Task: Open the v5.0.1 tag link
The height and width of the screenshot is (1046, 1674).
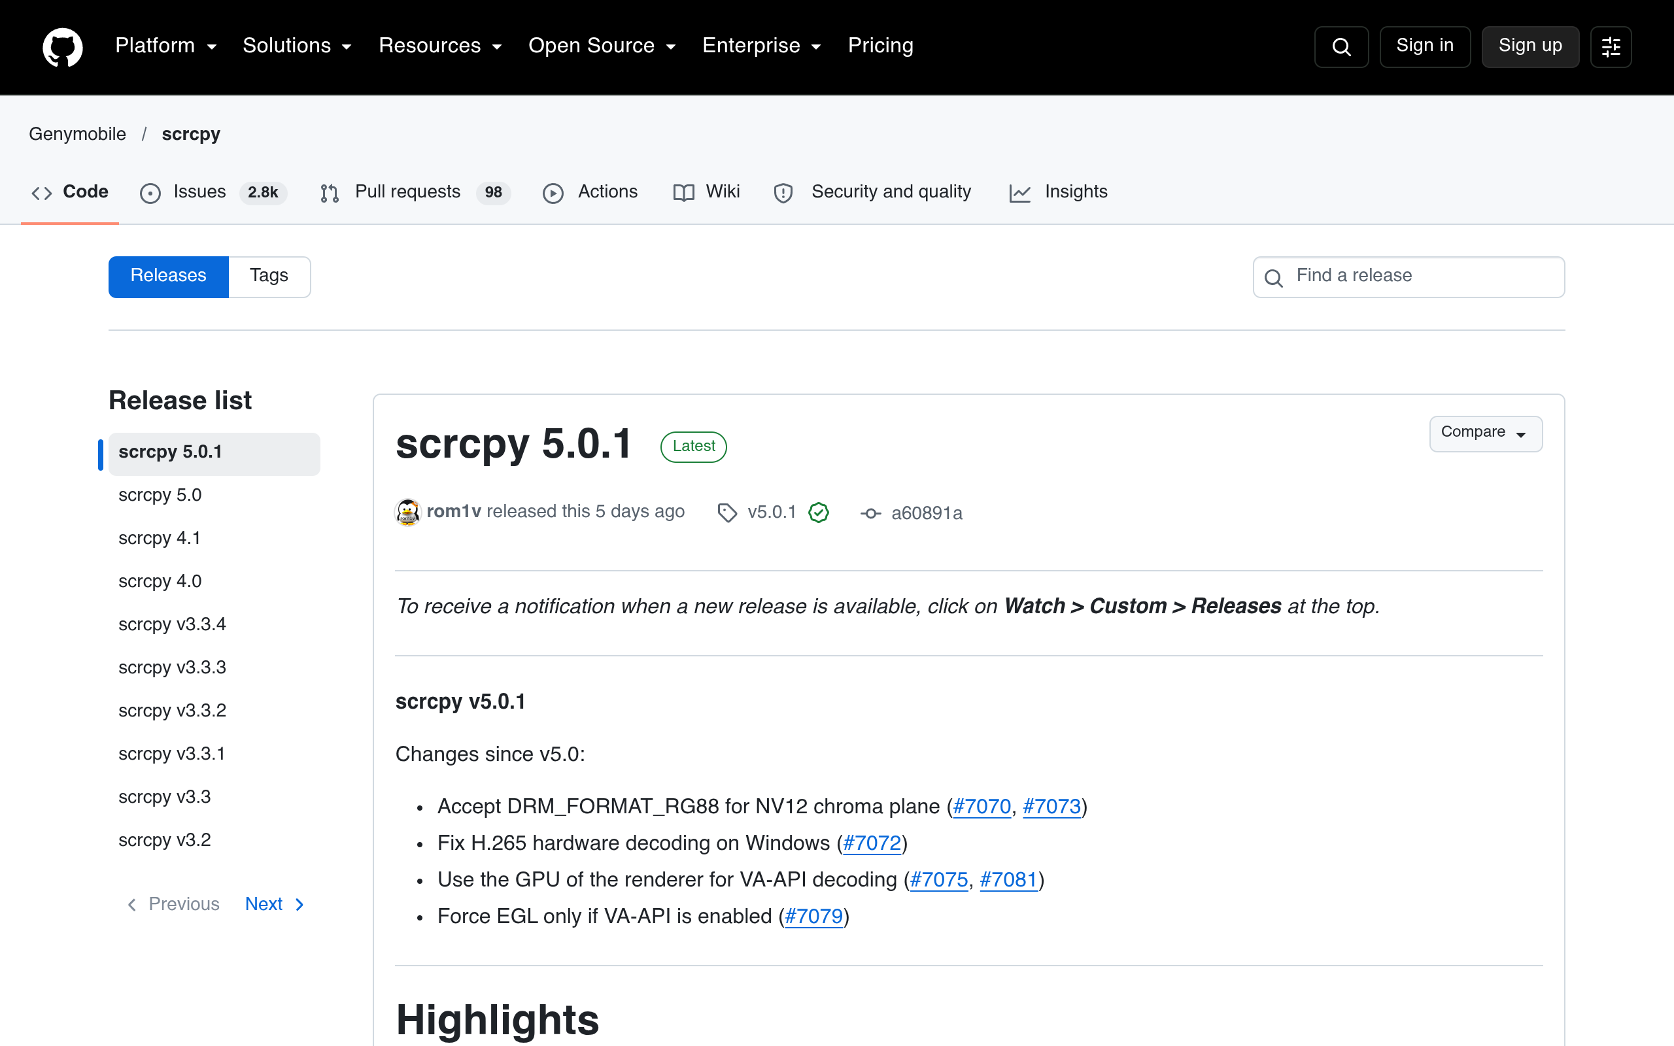Action: click(772, 513)
